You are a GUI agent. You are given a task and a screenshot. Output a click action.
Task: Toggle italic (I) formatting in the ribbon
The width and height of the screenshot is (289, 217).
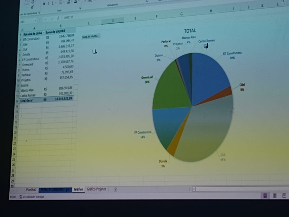pyautogui.click(x=48, y=4)
